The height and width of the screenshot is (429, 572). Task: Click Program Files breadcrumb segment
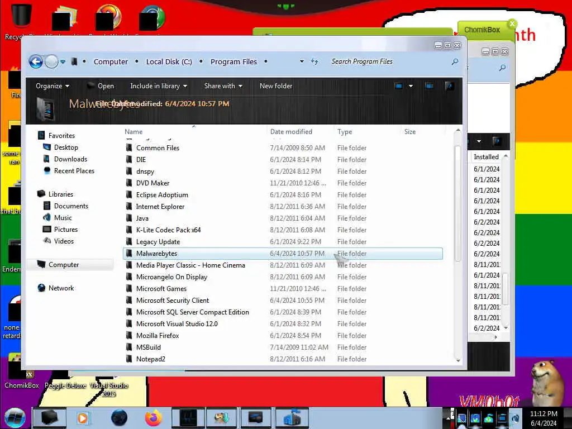pos(233,61)
